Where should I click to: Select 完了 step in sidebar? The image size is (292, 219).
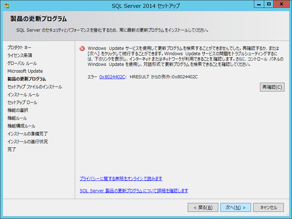12,150
